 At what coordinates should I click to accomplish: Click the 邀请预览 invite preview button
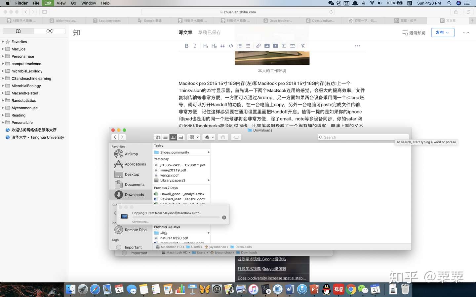coord(414,33)
